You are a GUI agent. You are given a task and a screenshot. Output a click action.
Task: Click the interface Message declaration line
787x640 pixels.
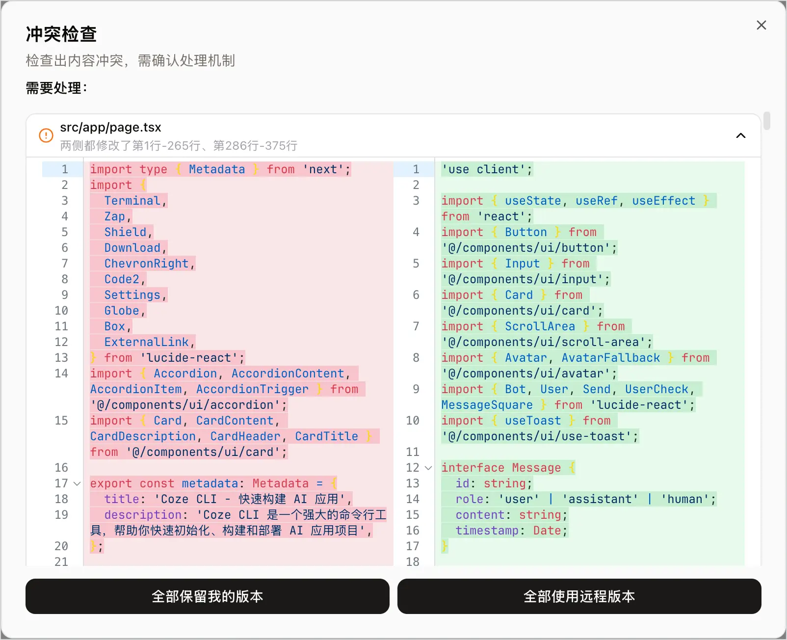click(508, 468)
